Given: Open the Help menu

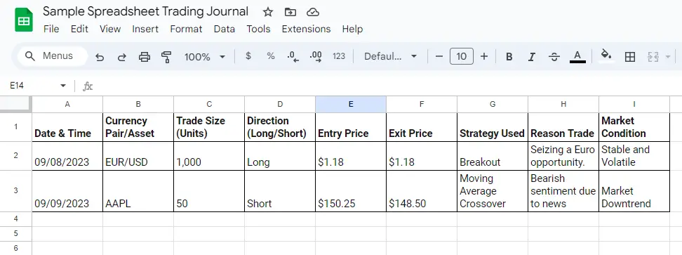Looking at the screenshot, I should [352, 30].
